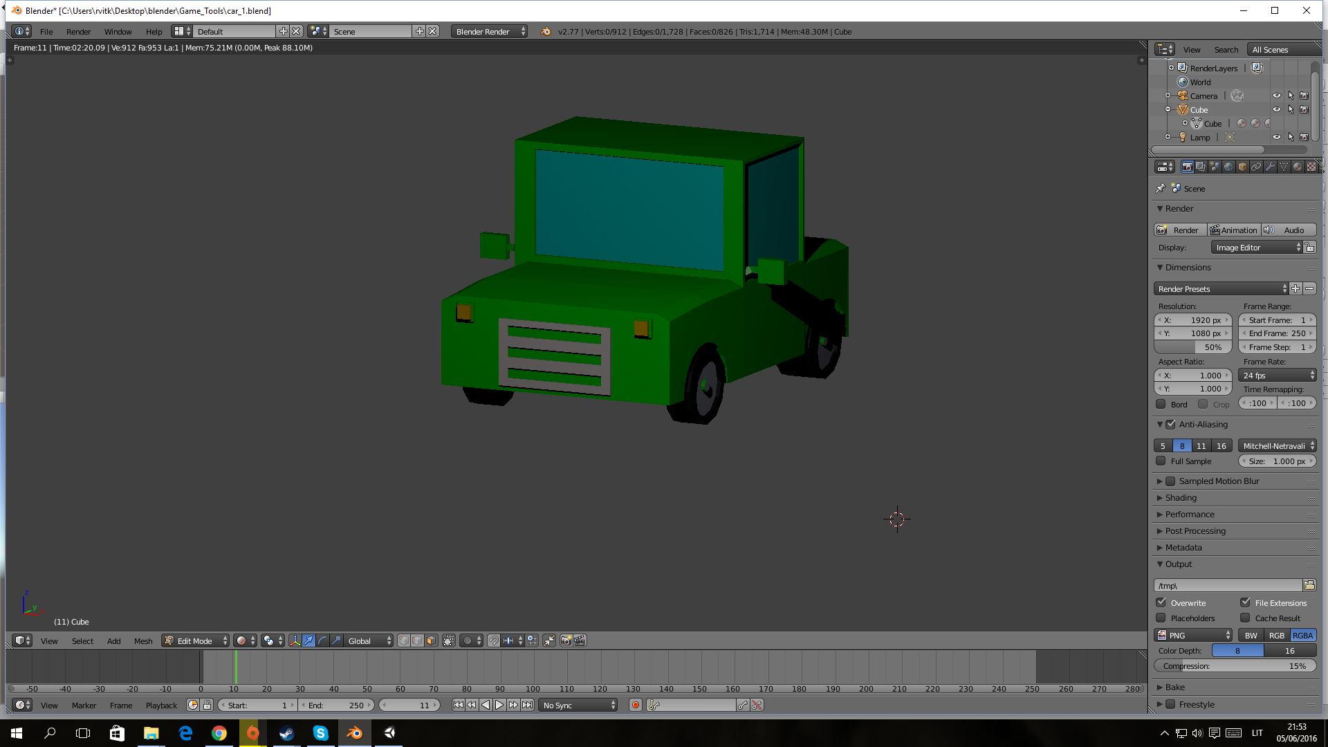
Task: Open the File menu
Action: 46,31
